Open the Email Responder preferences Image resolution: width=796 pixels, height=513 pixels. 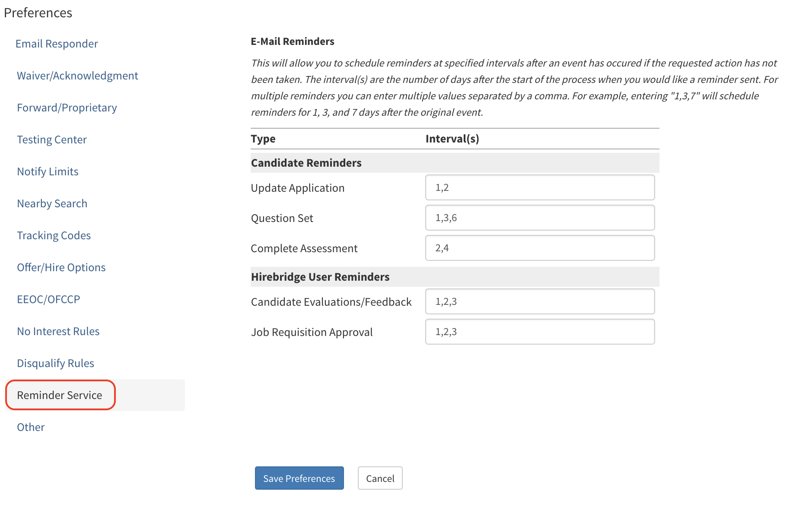pos(57,44)
